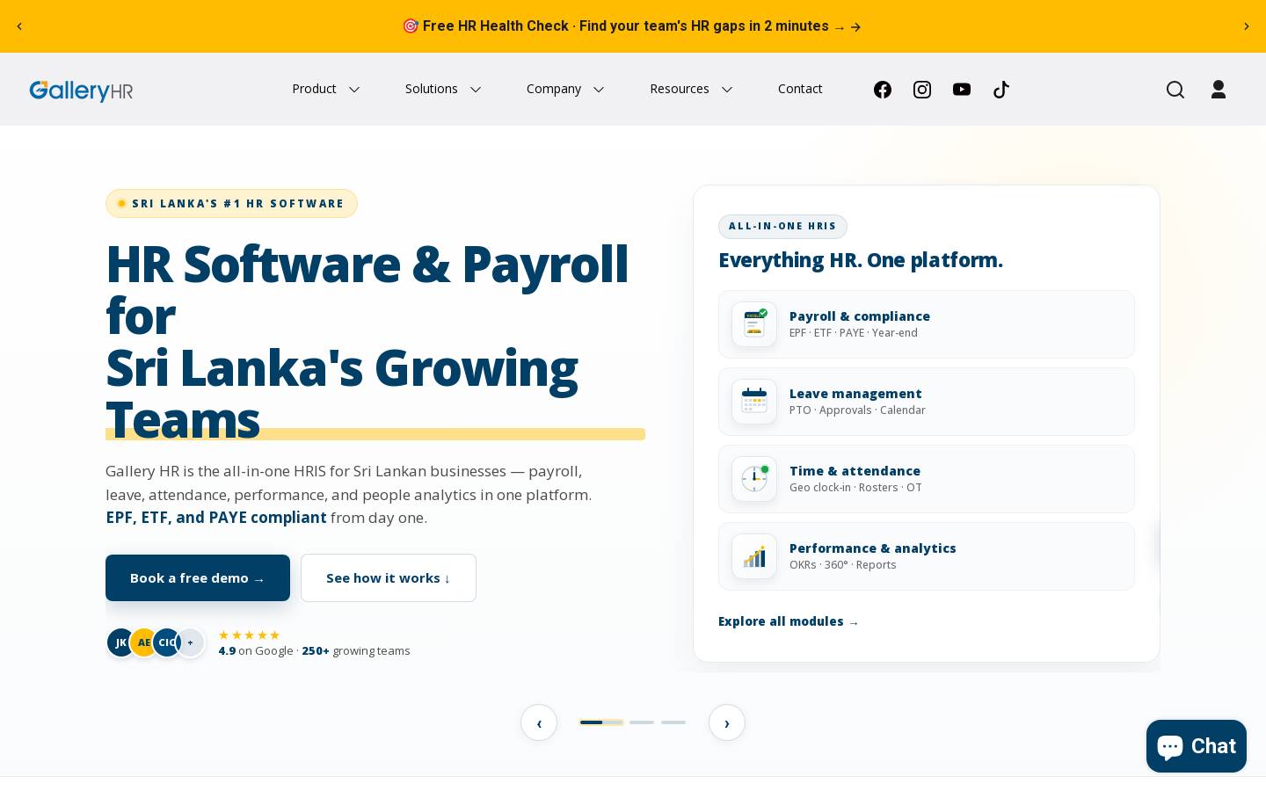This screenshot has width=1266, height=791.
Task: Click Sri Lanka's #1 HR Software badge
Action: pos(231,203)
